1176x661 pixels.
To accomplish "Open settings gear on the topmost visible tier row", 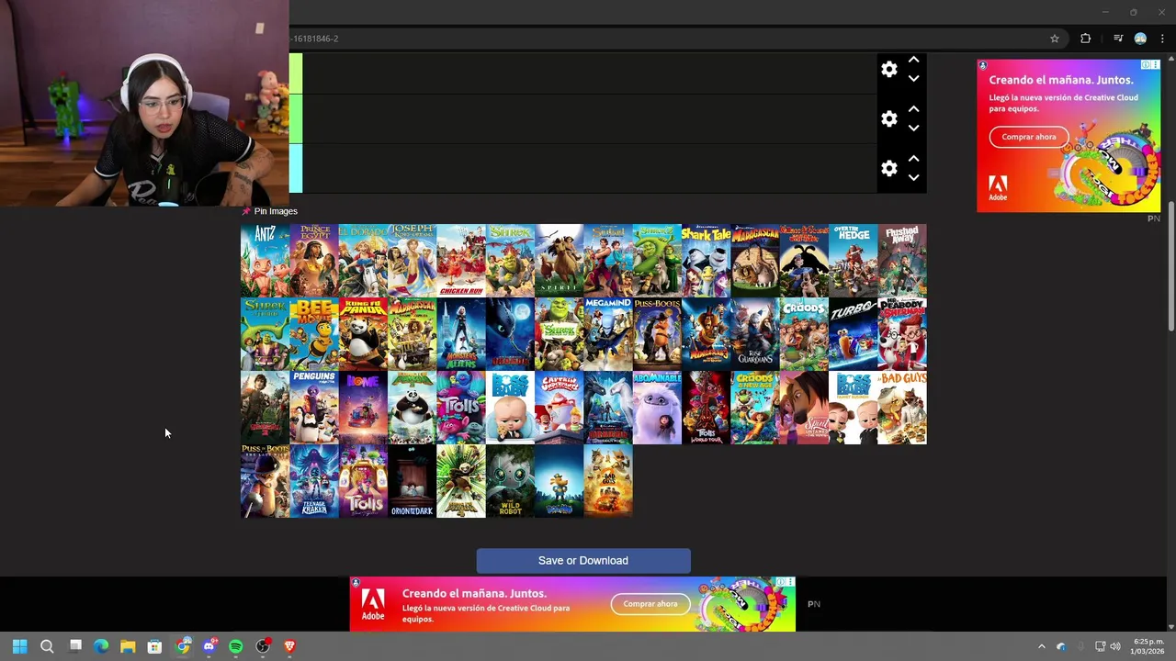I will 888,70.
